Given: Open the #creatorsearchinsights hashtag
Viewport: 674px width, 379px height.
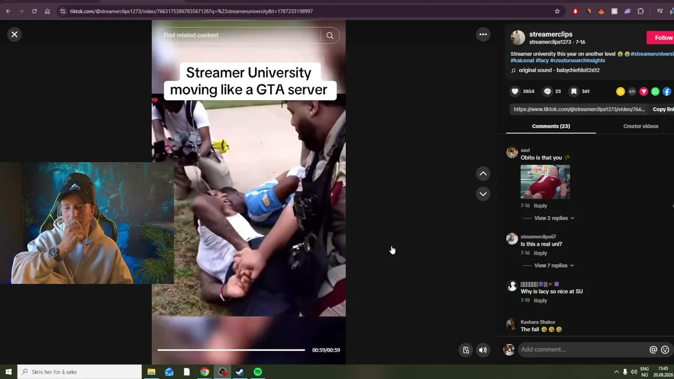Looking at the screenshot, I should pyautogui.click(x=578, y=61).
